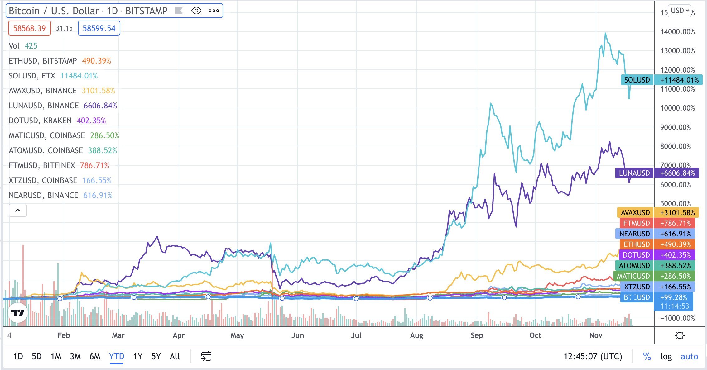Click the flag icon beside BITSTAMP
Viewport: 707px width, 370px height.
click(x=179, y=11)
